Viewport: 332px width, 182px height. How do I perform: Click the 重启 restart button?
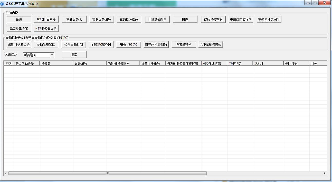point(19,20)
